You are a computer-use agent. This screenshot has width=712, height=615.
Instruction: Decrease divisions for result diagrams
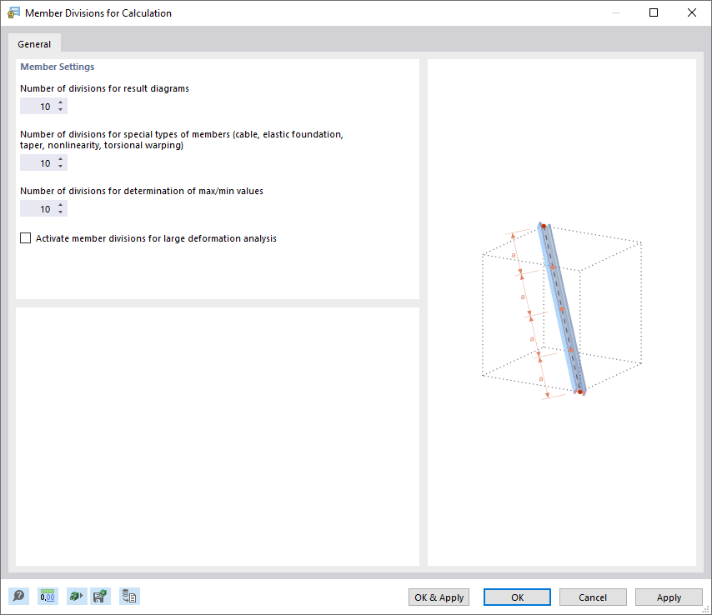click(60, 110)
